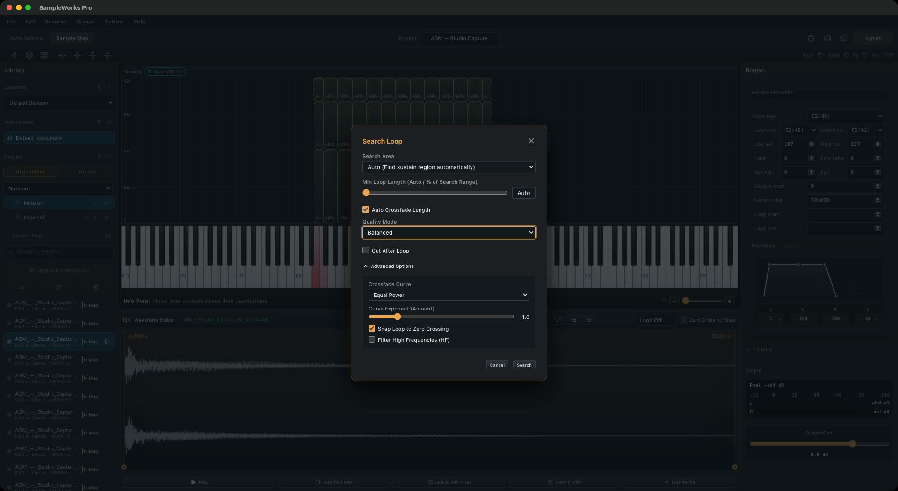
Task: Click the speaker icon beside Waveform Editor
Action: tap(126, 320)
